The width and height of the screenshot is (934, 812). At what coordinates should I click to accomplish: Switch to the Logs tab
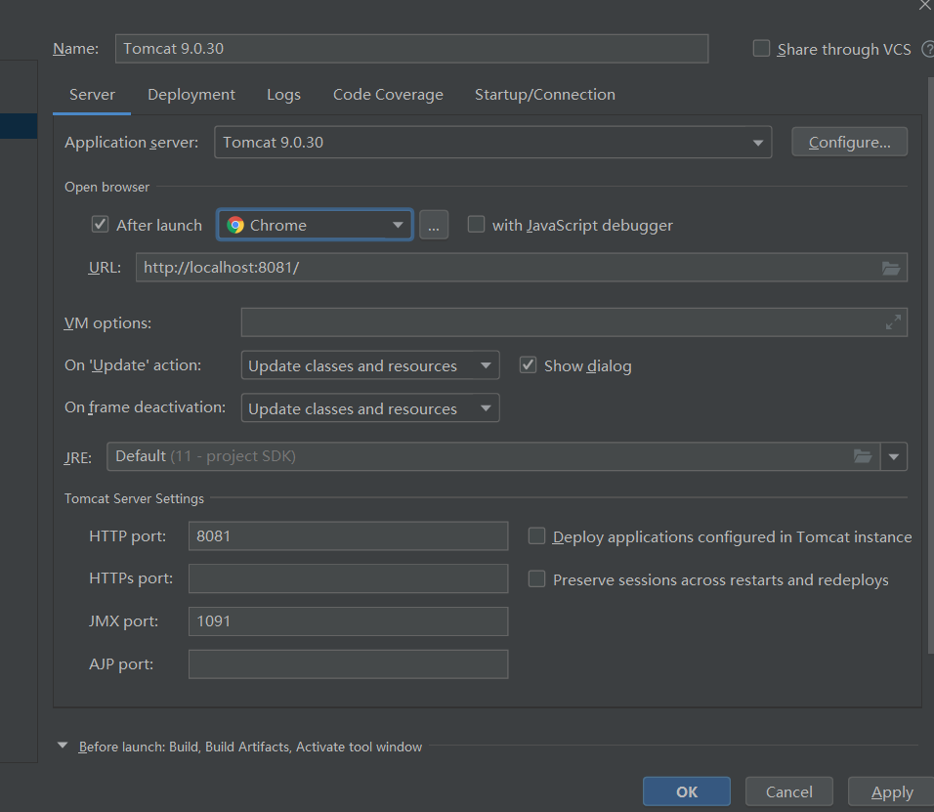283,95
